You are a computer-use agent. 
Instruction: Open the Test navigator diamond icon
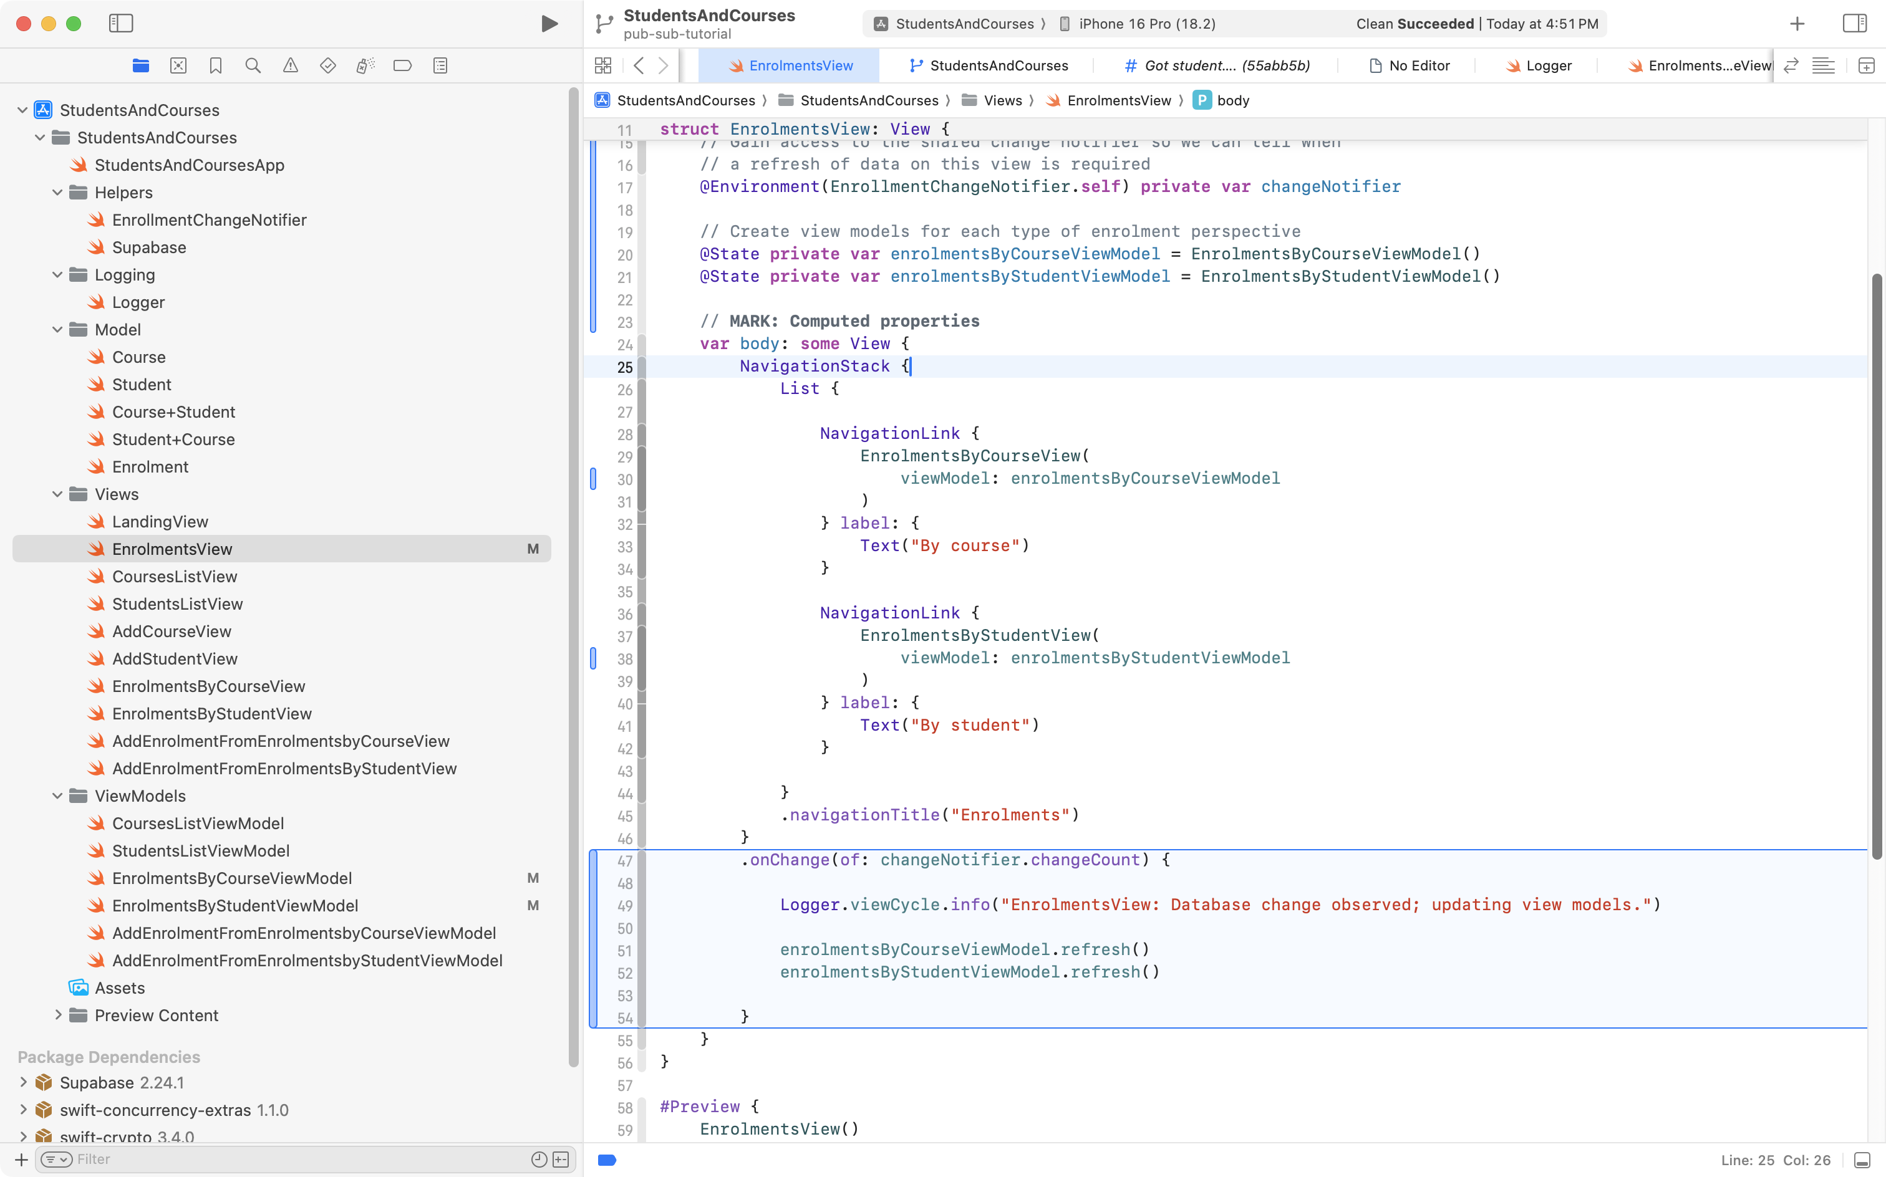click(x=328, y=65)
